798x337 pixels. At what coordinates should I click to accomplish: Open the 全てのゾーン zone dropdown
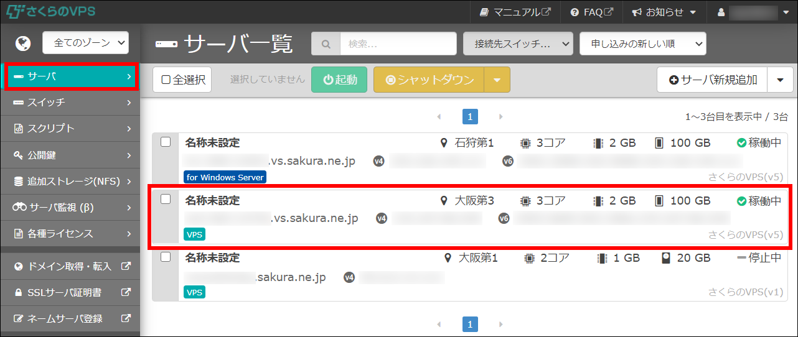point(85,44)
